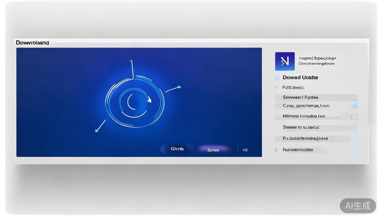The width and height of the screenshot is (379, 216).
Task: Expand the FeS sness disclosure triangle
Action: pyautogui.click(x=276, y=87)
